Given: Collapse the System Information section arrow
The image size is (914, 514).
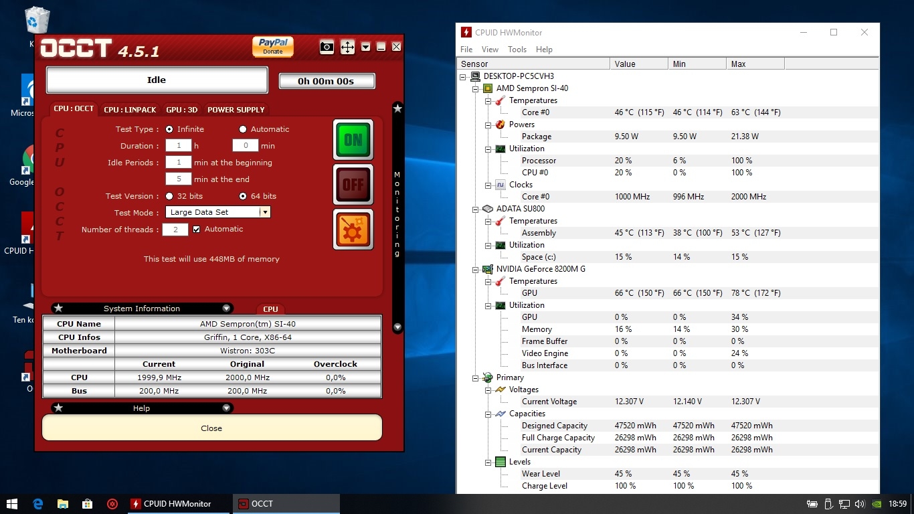Looking at the screenshot, I should point(227,309).
